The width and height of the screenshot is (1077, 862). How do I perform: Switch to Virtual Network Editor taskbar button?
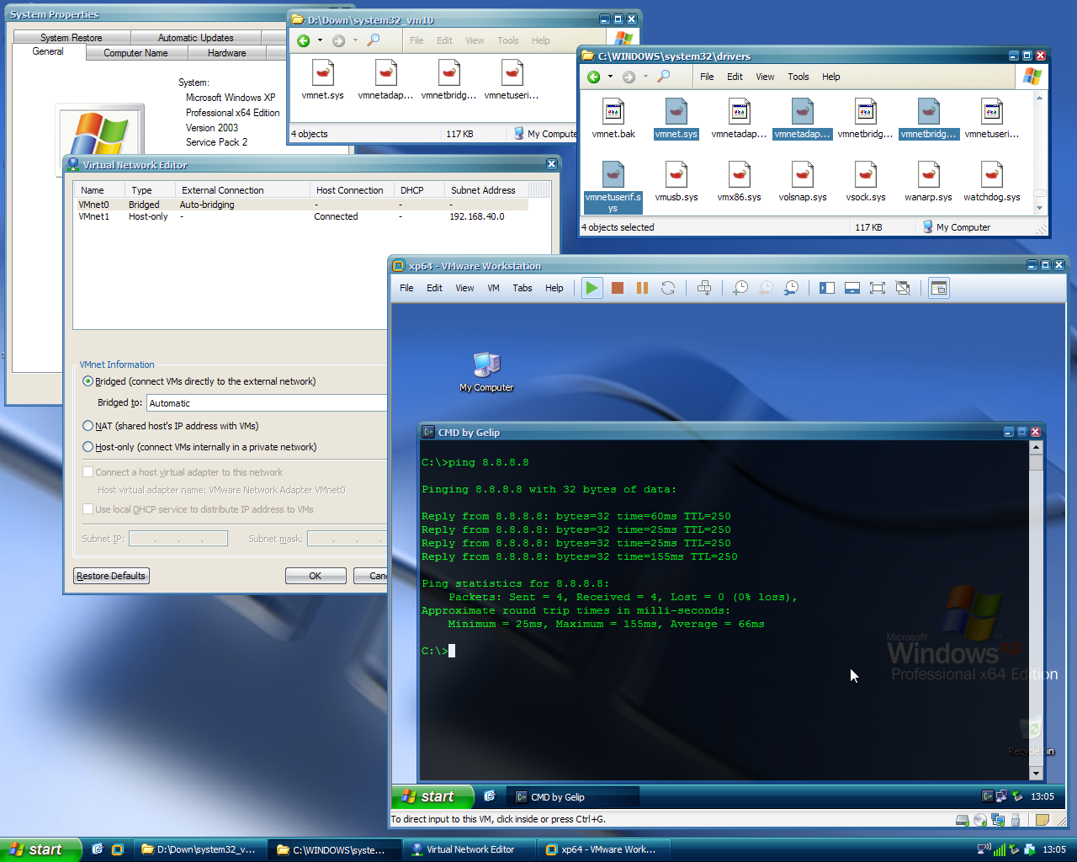pyautogui.click(x=470, y=849)
